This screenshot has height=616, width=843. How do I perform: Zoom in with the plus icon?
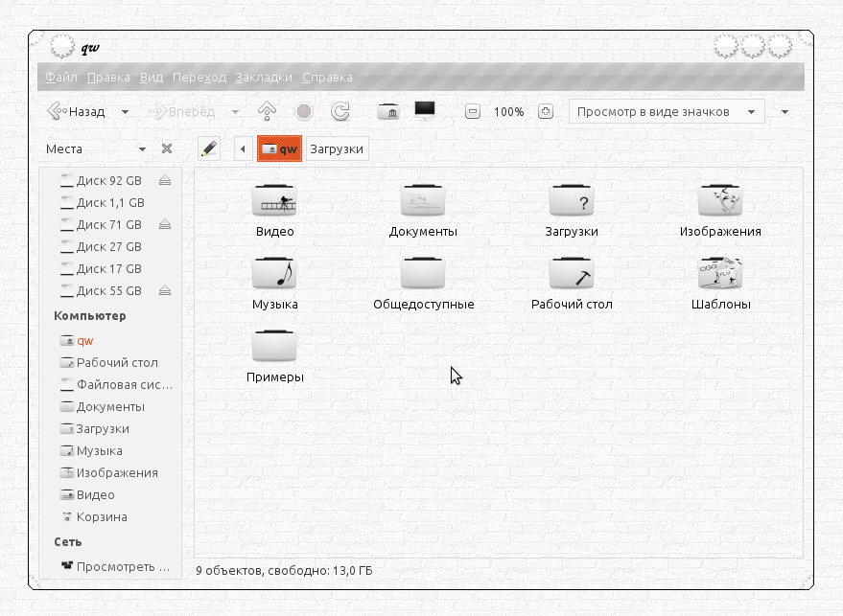point(545,112)
